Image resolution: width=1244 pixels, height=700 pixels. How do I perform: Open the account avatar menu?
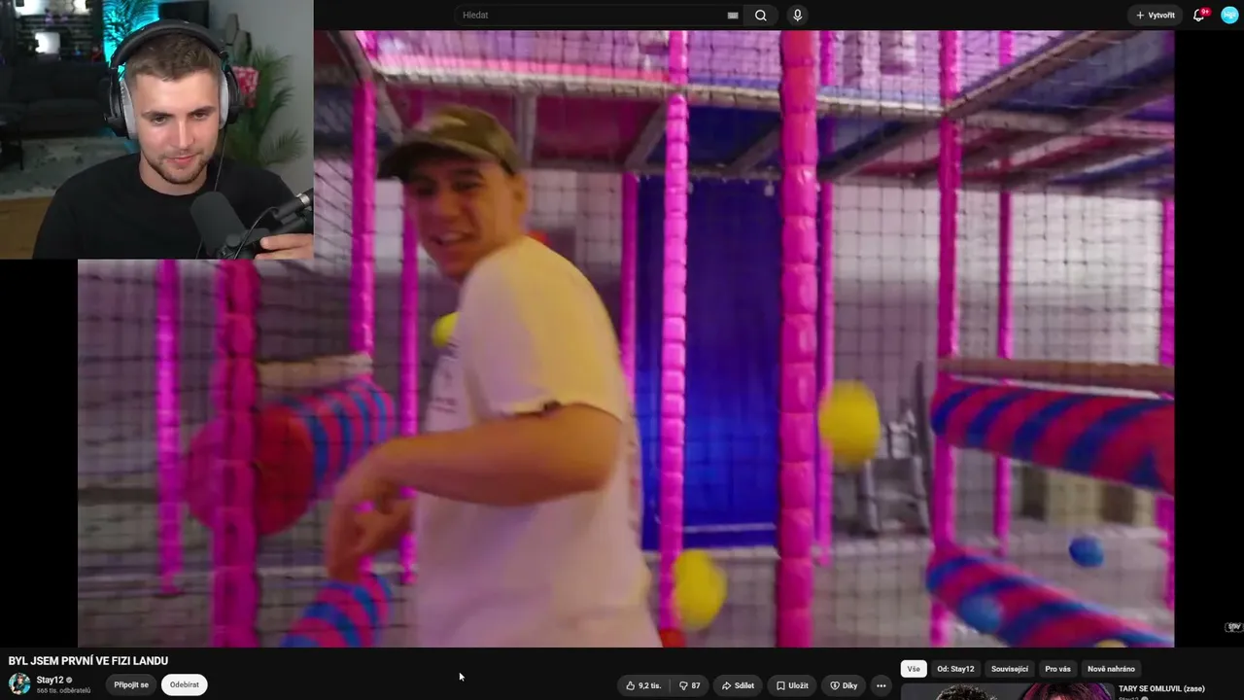(x=1229, y=15)
